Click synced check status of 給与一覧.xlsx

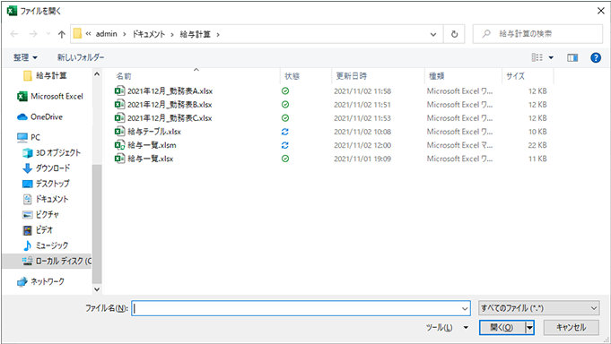285,159
